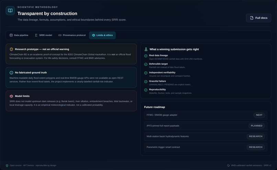
Task: Click the sigma icon on SRRI model tab
Action: pos(36,35)
